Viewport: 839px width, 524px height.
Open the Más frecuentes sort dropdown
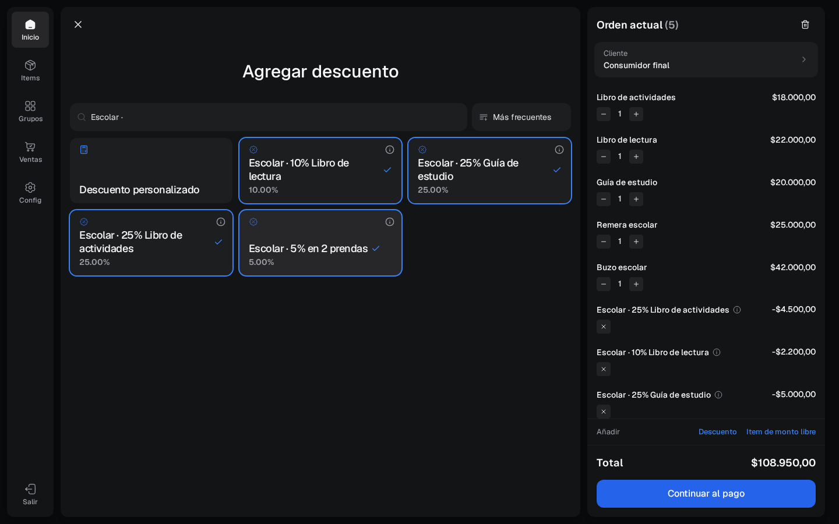(521, 117)
